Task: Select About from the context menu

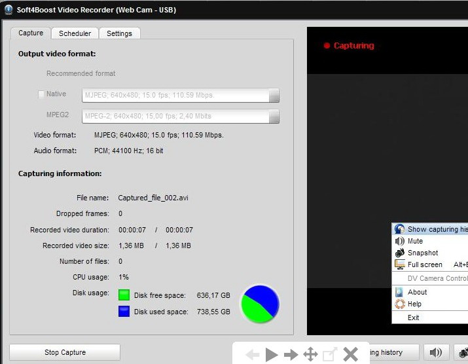Action: [x=430, y=292]
